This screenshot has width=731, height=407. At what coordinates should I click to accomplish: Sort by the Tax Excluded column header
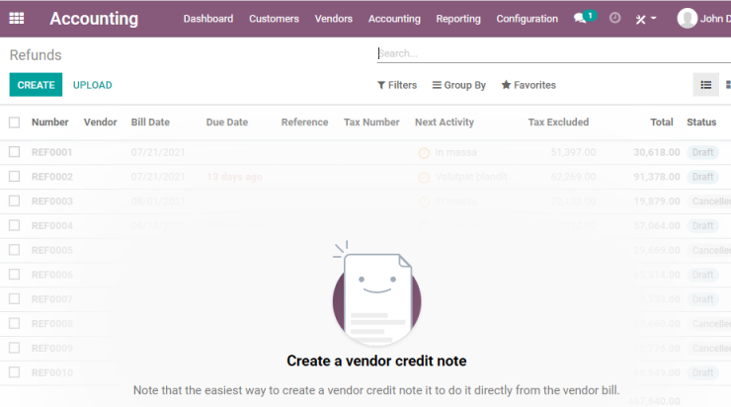tap(558, 122)
